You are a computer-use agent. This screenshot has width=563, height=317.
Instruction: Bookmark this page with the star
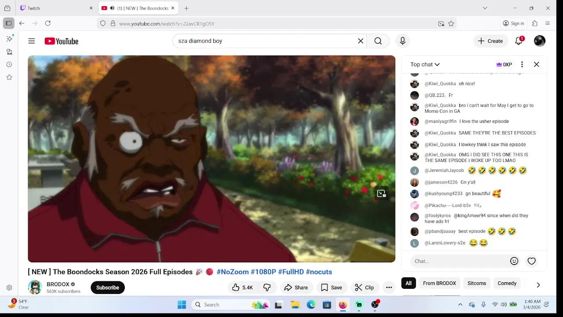click(x=451, y=24)
